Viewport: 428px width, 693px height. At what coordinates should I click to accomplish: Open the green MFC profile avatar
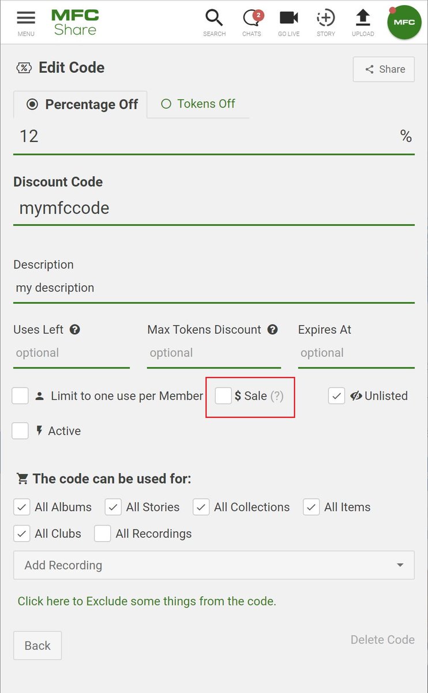coord(404,23)
